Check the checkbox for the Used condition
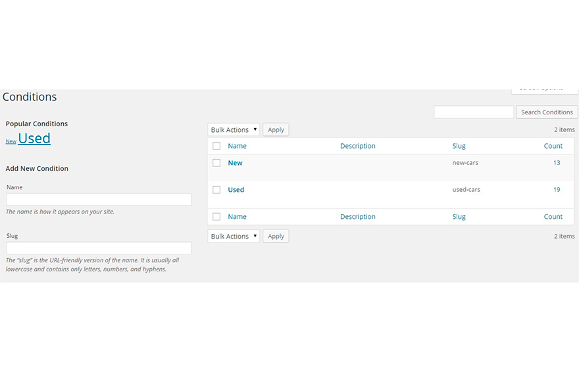Image resolution: width=579 pixels, height=372 pixels. pyautogui.click(x=216, y=190)
